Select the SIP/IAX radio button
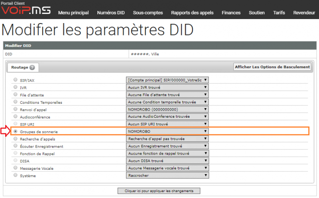Image resolution: width=319 pixels, height=198 pixels. coord(16,80)
